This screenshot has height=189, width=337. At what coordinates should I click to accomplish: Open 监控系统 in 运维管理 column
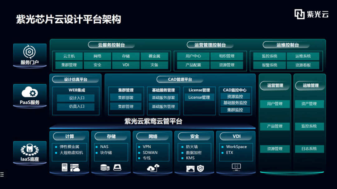(309, 126)
